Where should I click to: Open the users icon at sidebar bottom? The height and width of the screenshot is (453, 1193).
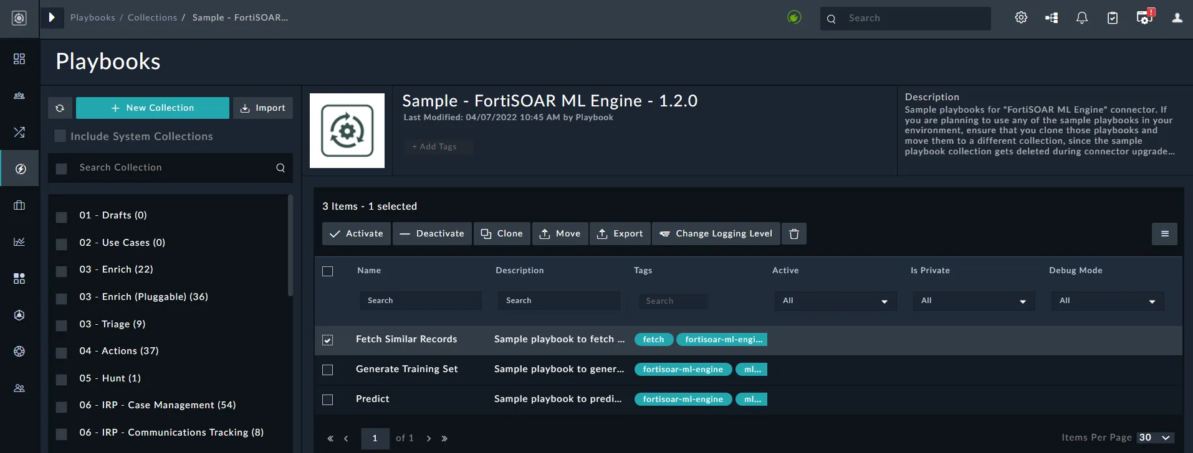(19, 388)
